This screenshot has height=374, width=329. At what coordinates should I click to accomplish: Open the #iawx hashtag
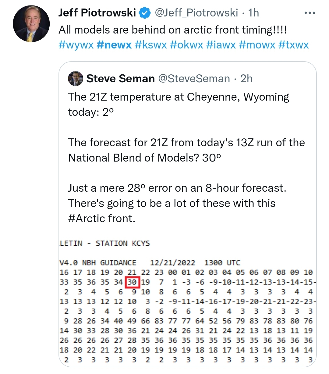click(221, 45)
